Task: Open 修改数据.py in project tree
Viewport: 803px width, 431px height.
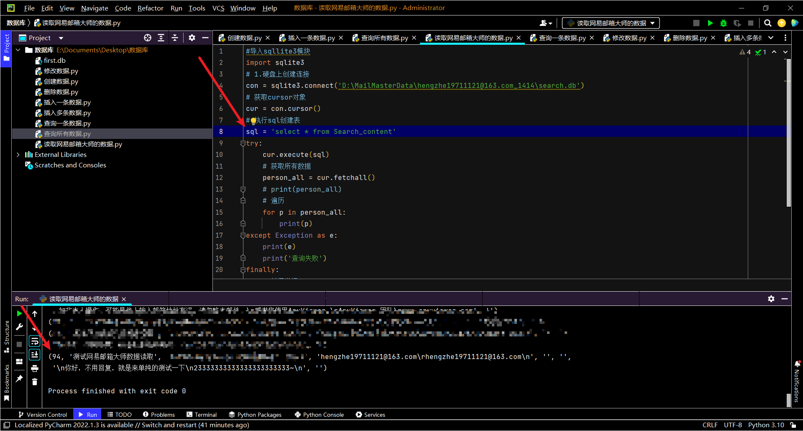Action: point(56,71)
